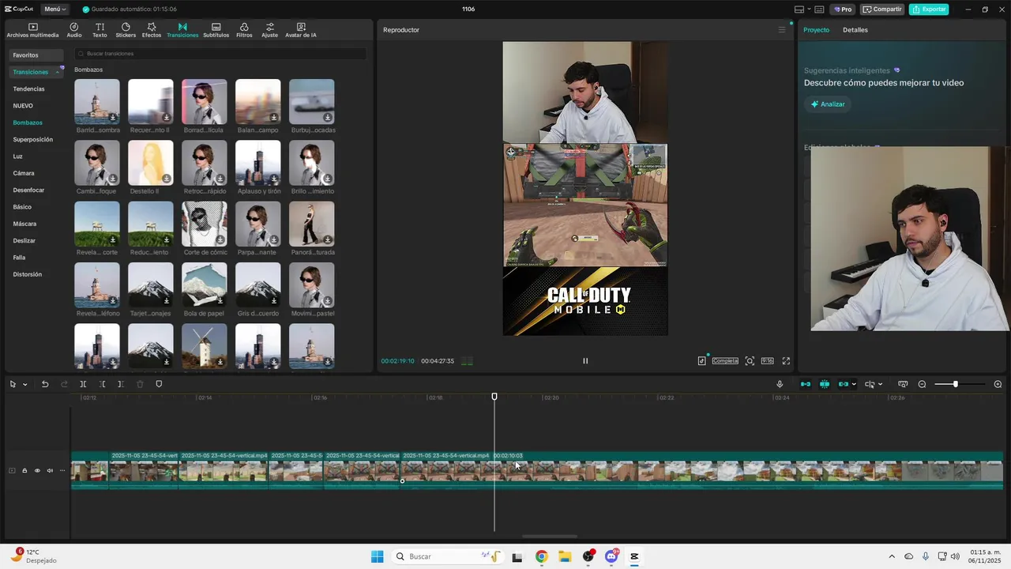Screen dimensions: 1011x569
Task: Click the Pro upgrade button
Action: click(842, 9)
